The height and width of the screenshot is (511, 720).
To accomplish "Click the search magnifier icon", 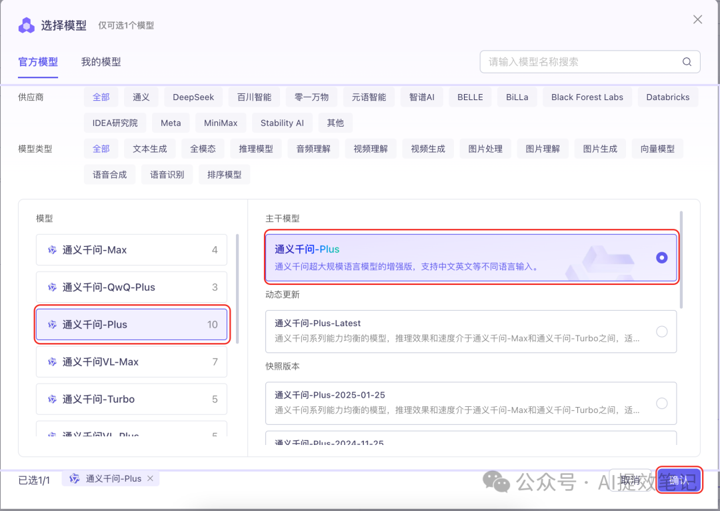I will [687, 61].
